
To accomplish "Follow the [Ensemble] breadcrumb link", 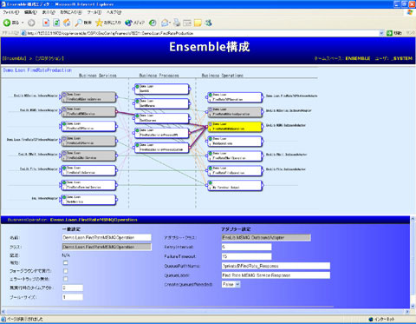I will click(x=15, y=58).
